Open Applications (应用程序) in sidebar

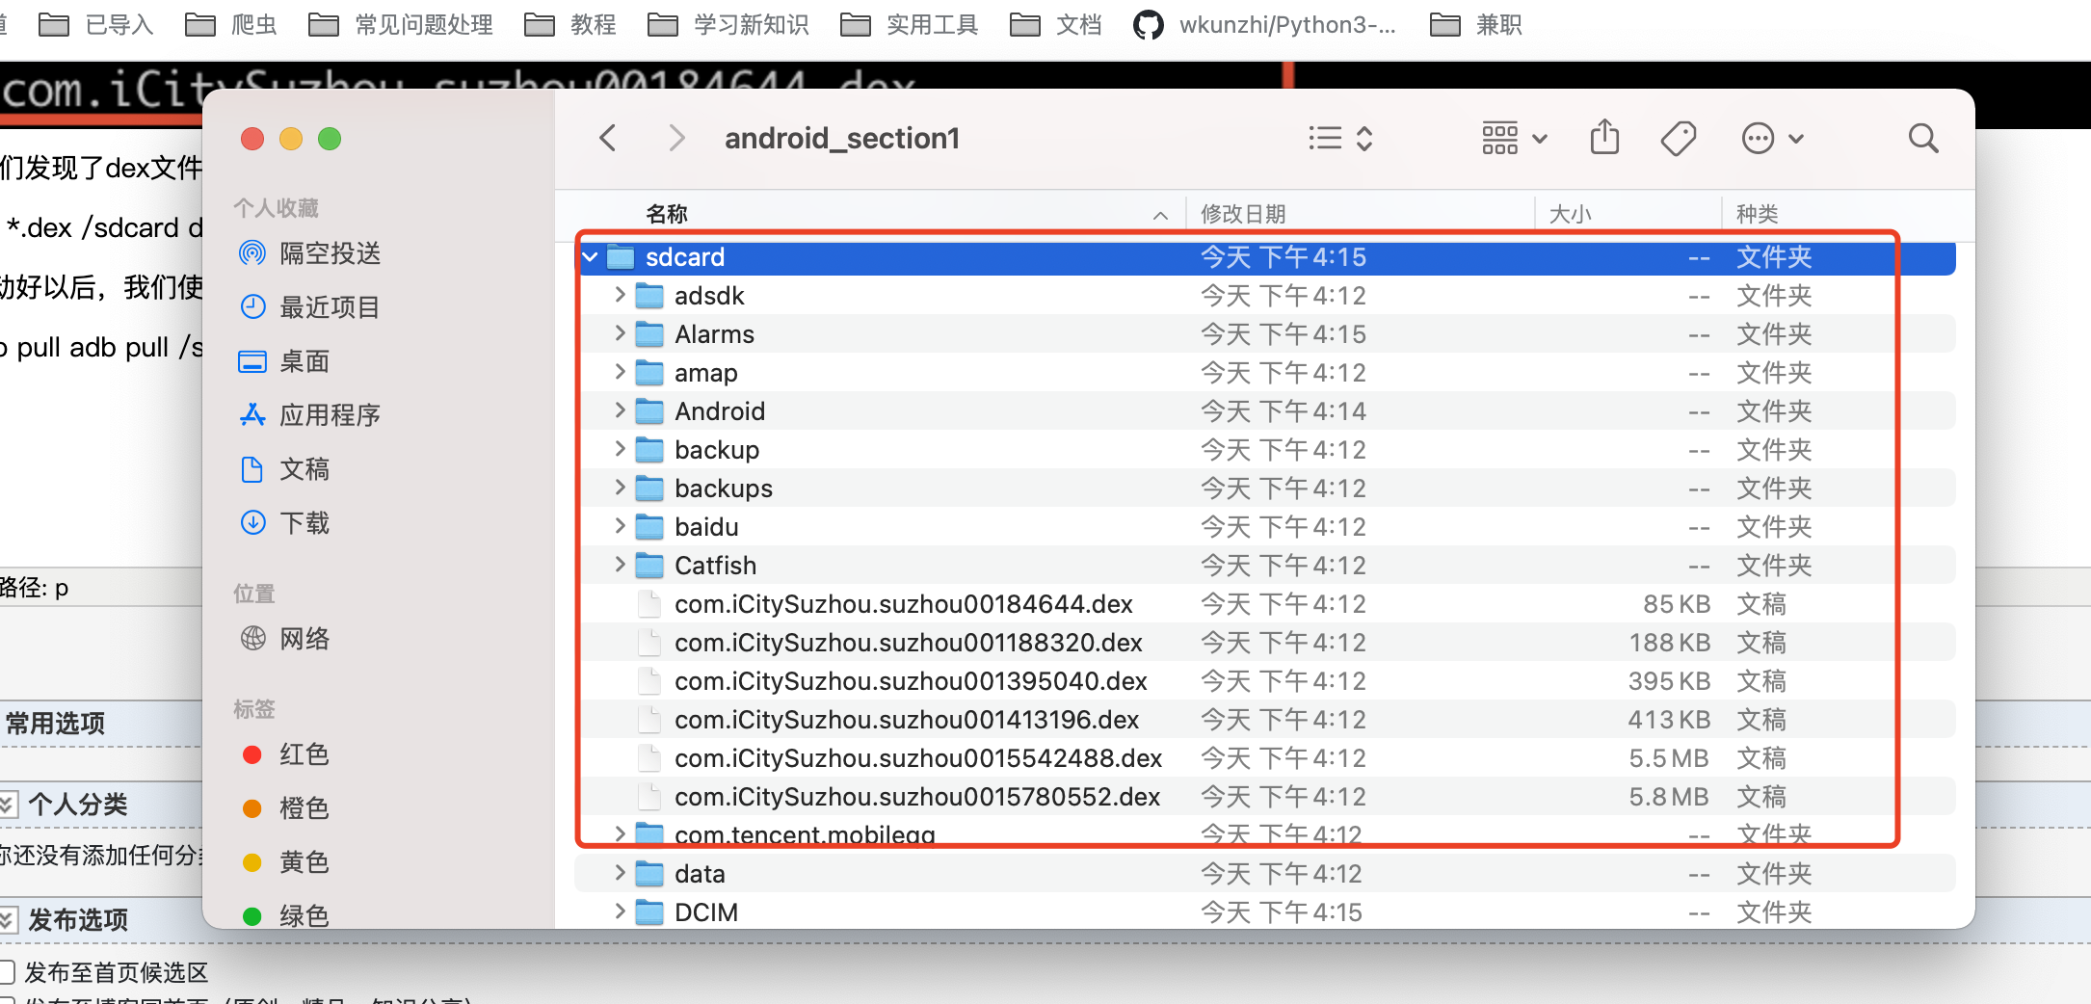point(309,415)
